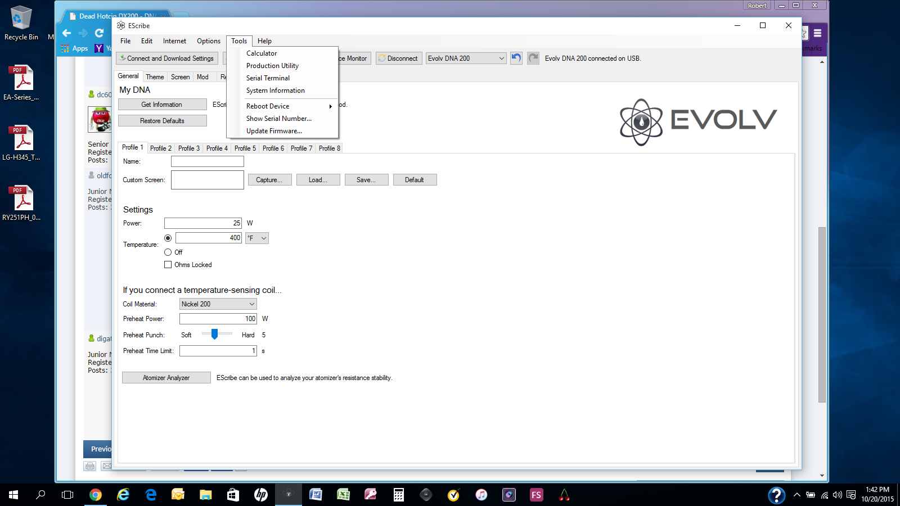Open Recycle Bin on the desktop

pyautogui.click(x=21, y=24)
